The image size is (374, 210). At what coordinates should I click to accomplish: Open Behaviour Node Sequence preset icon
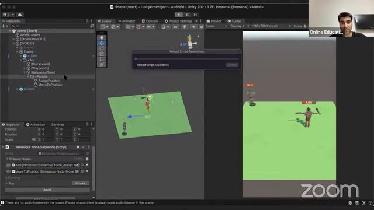pos(83,147)
